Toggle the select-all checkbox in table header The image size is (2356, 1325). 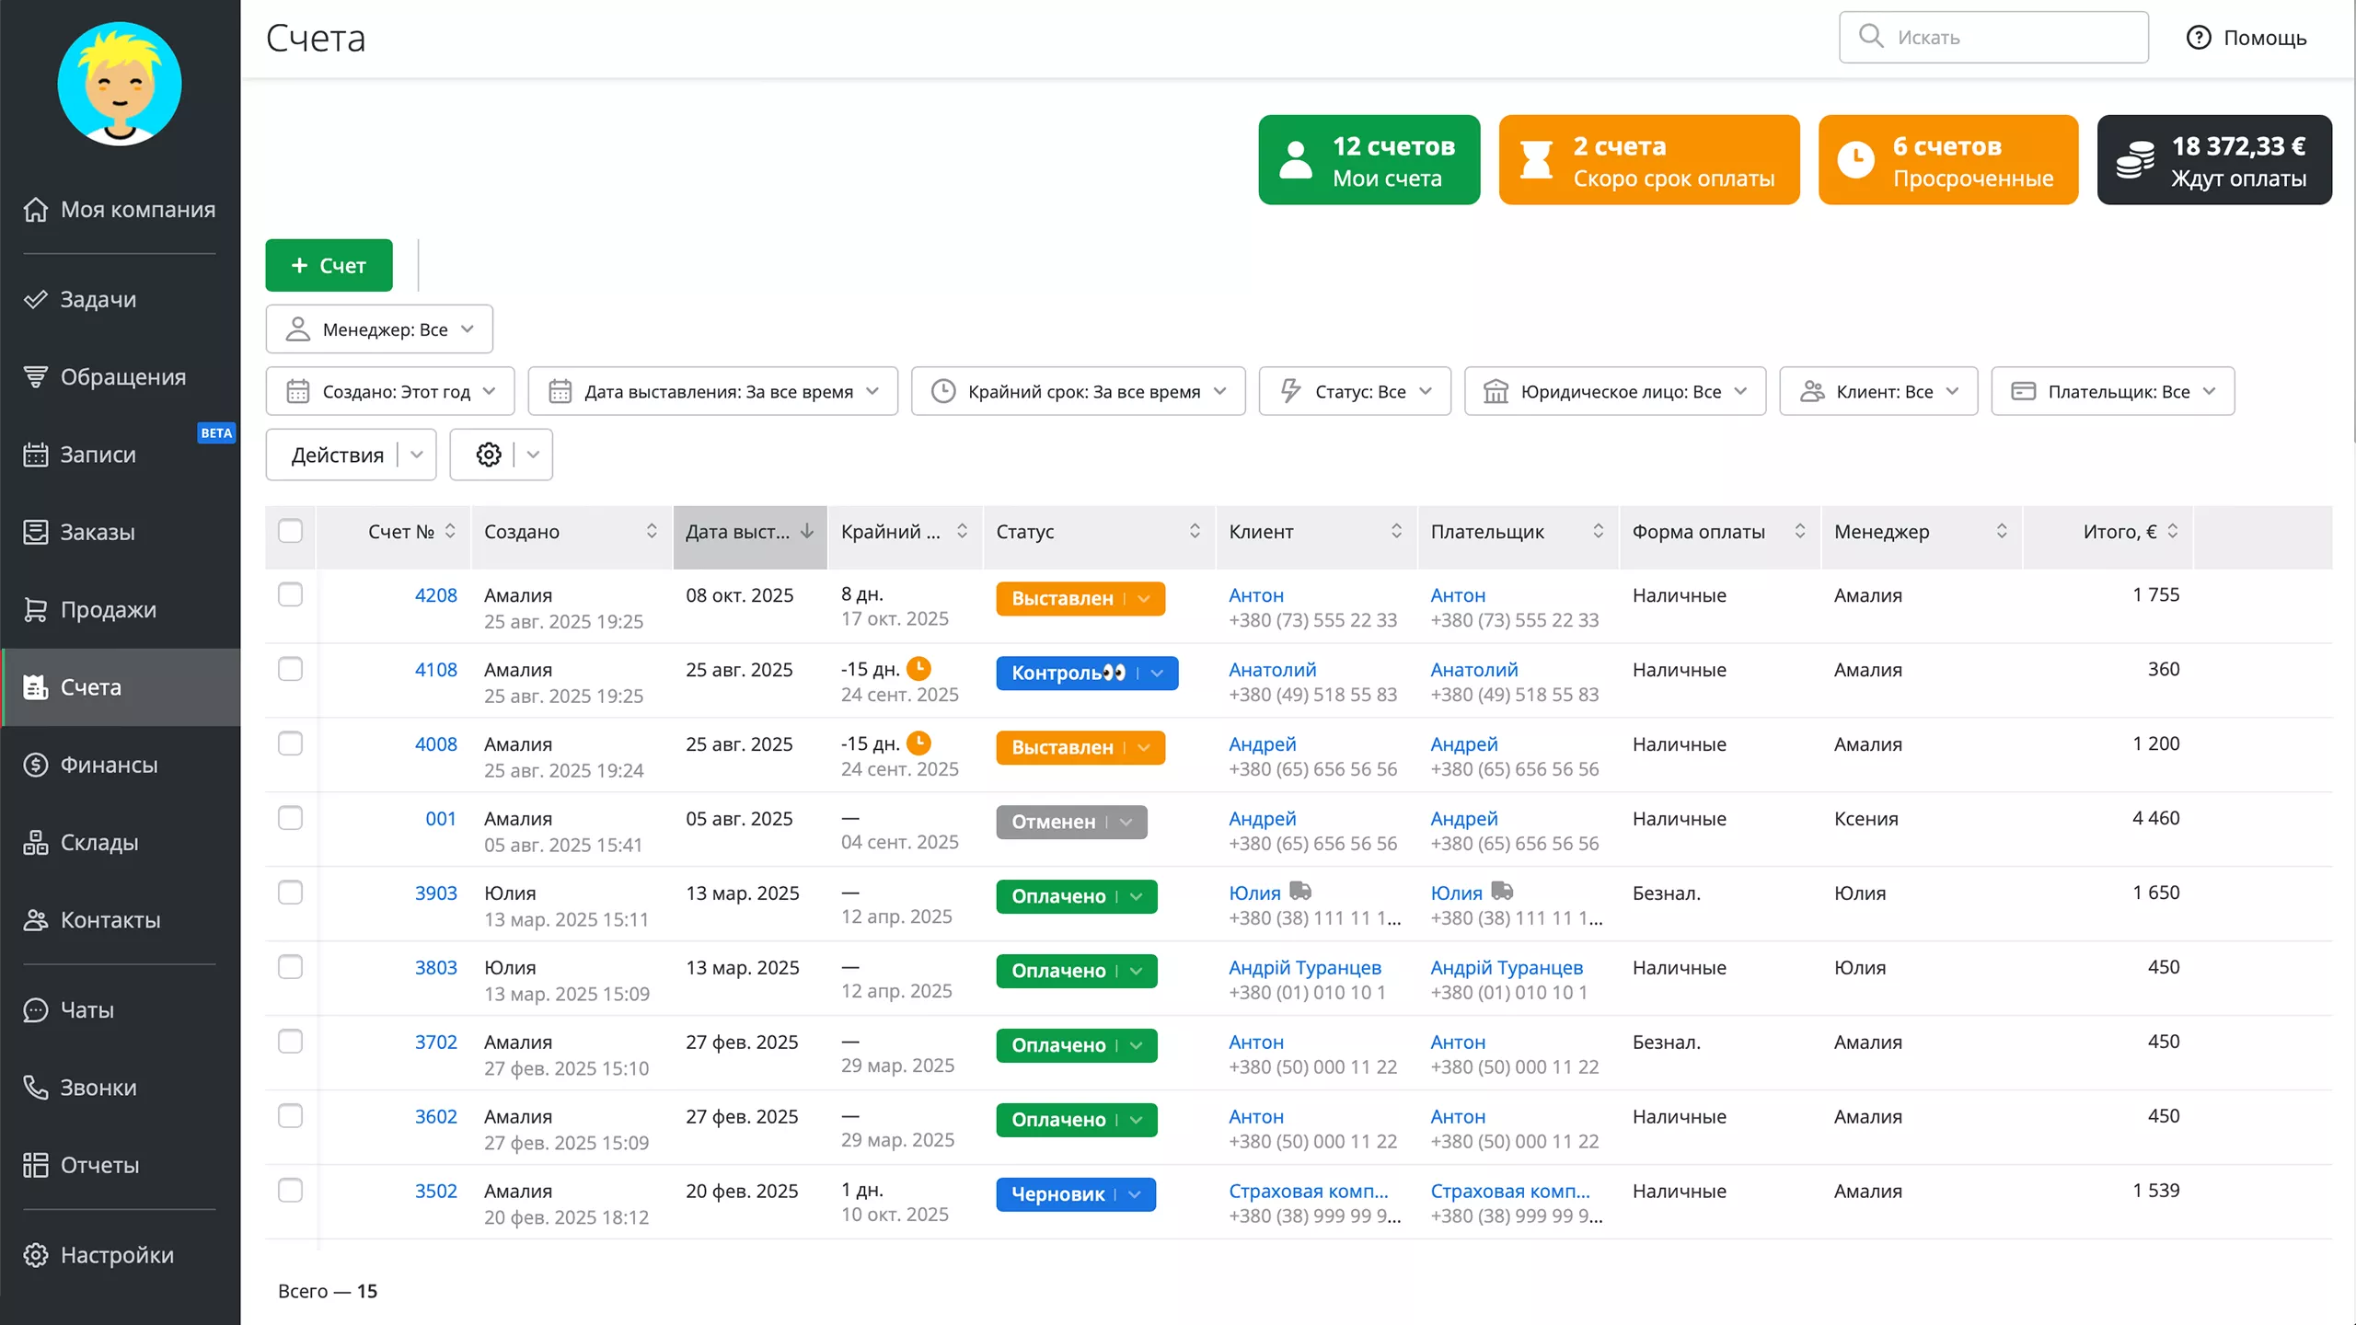pyautogui.click(x=290, y=531)
